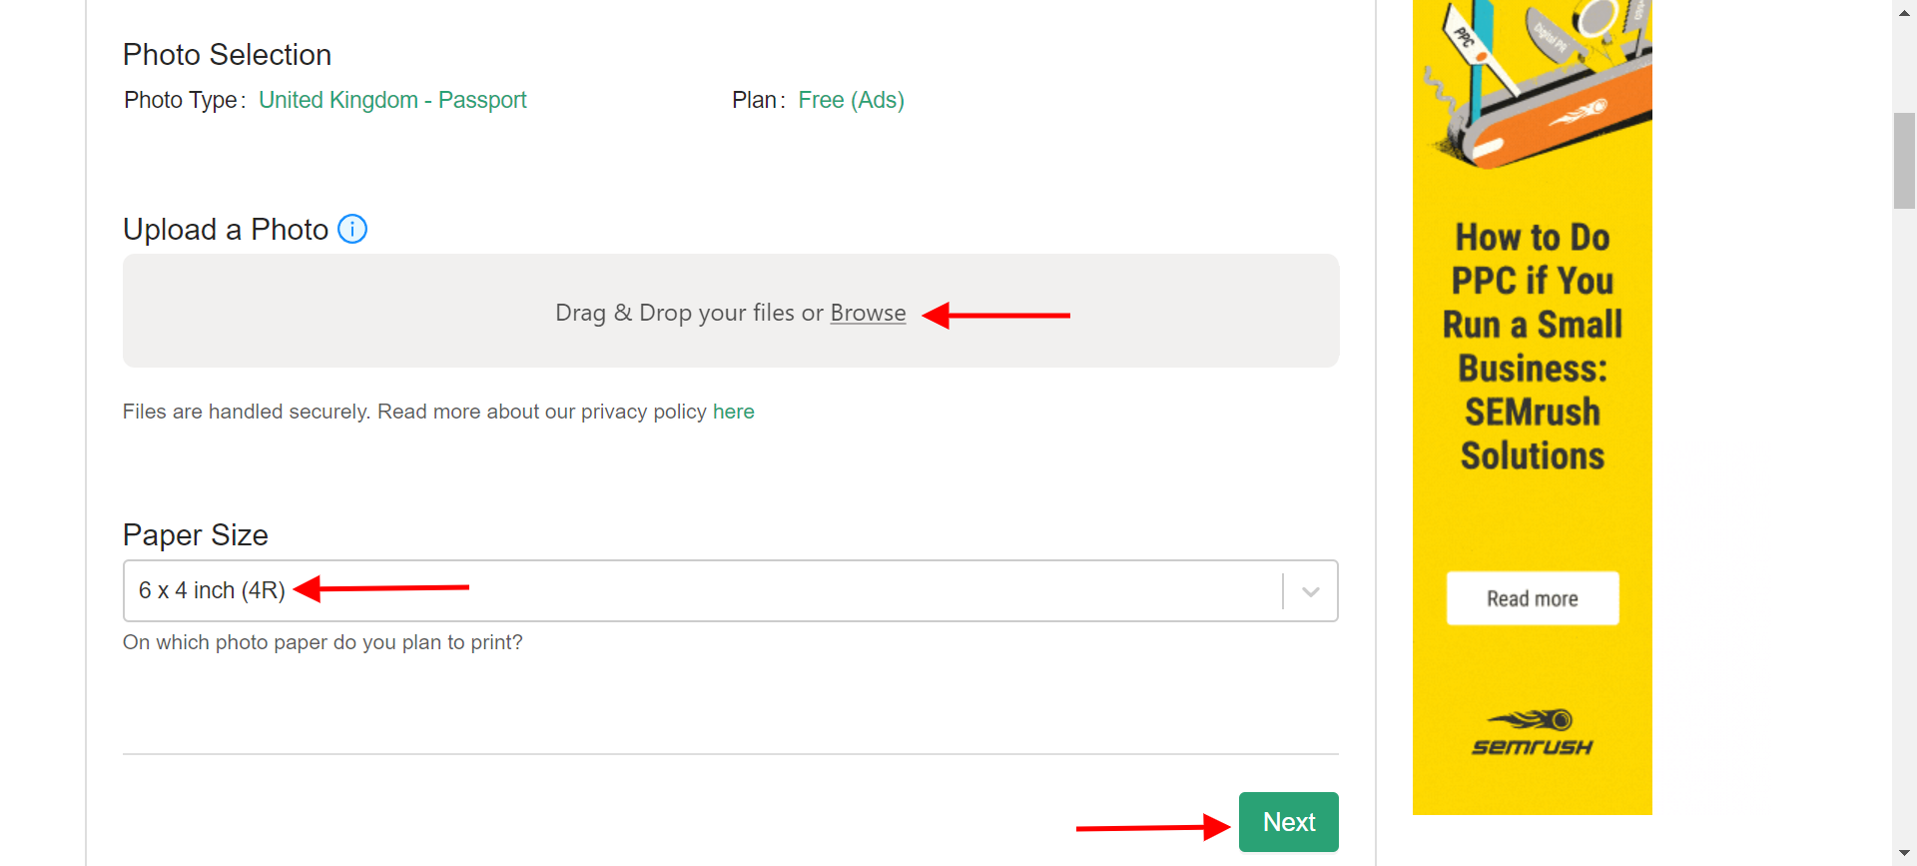Select the "6 x 4 inch (4R)" paper size value
Image resolution: width=1917 pixels, height=866 pixels.
click(212, 591)
